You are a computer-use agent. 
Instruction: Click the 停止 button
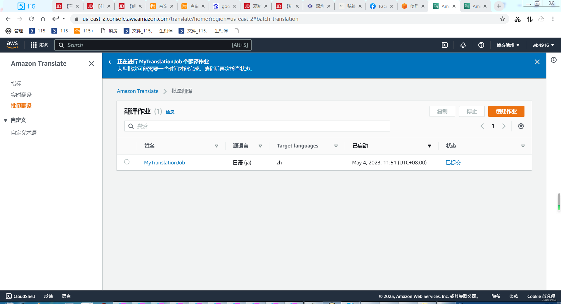click(x=472, y=111)
